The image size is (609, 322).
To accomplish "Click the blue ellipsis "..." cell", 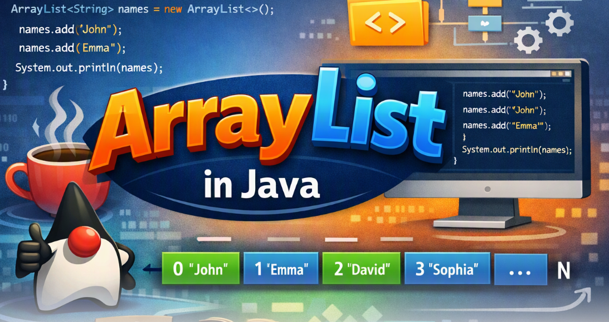I will [520, 269].
